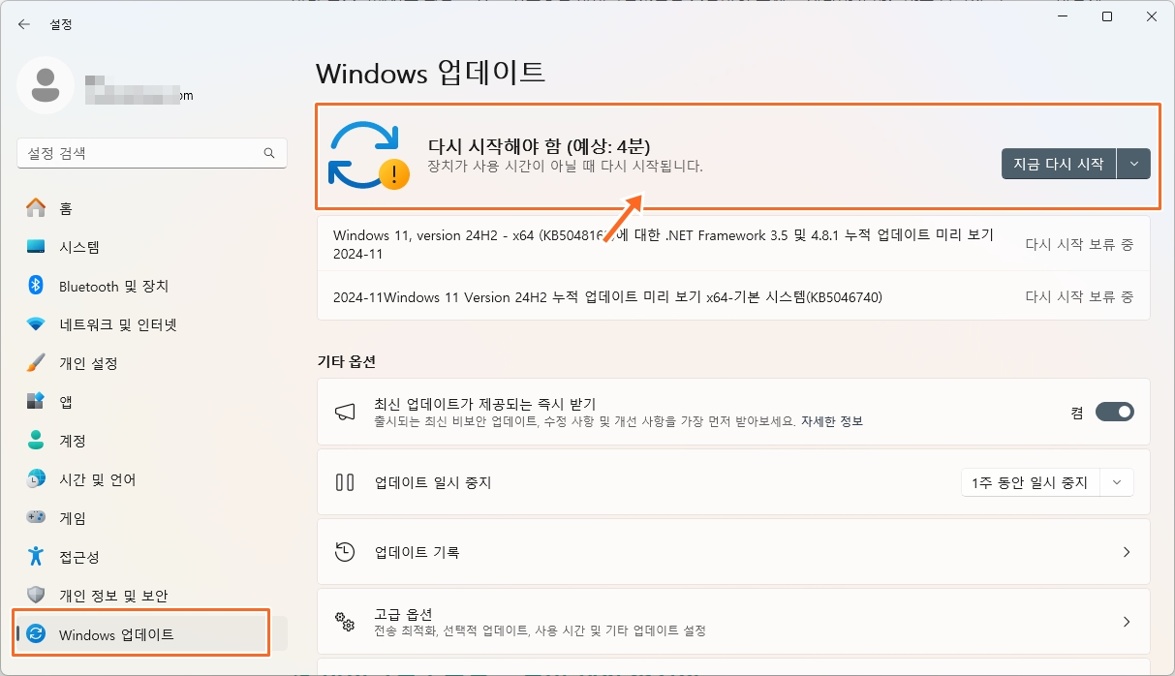
Task: Open the 1주 동안 일시 중지 dropdown arrow
Action: pos(1118,482)
